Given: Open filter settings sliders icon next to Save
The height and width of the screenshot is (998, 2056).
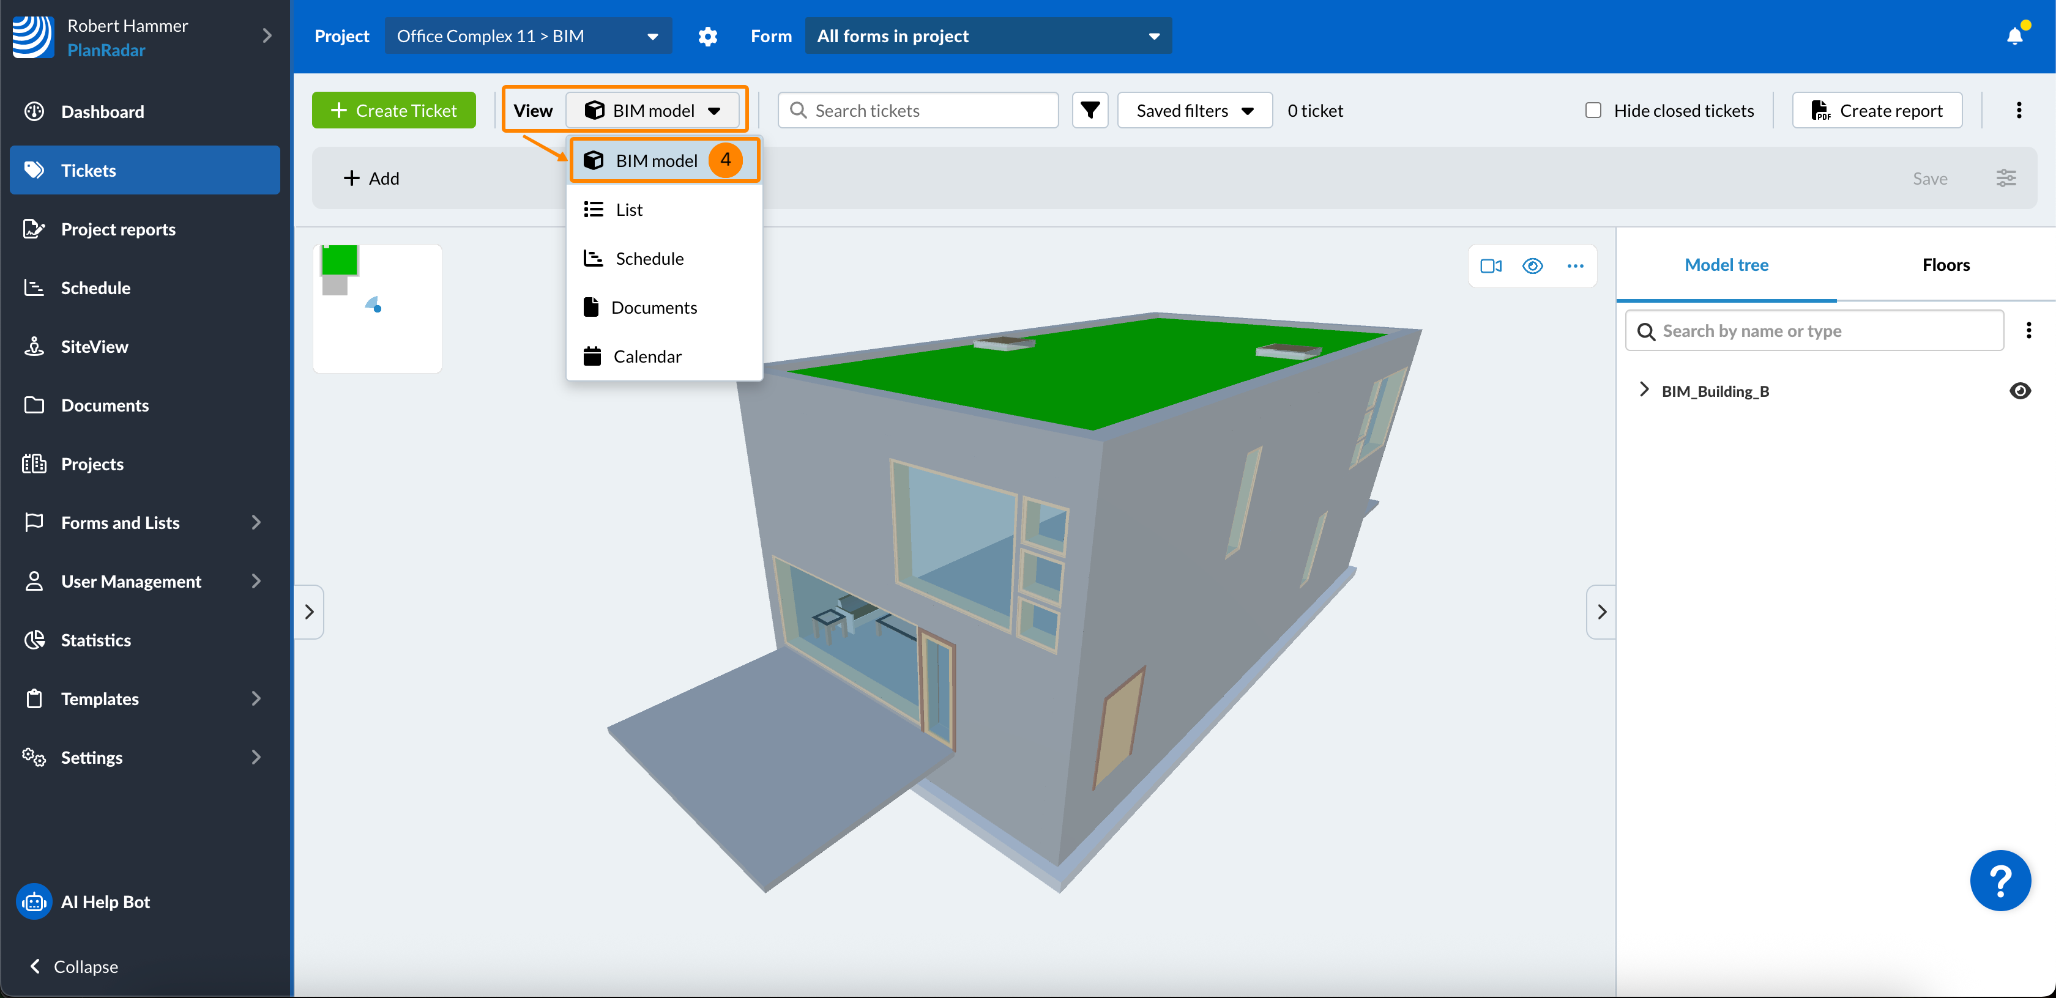Looking at the screenshot, I should point(2006,178).
